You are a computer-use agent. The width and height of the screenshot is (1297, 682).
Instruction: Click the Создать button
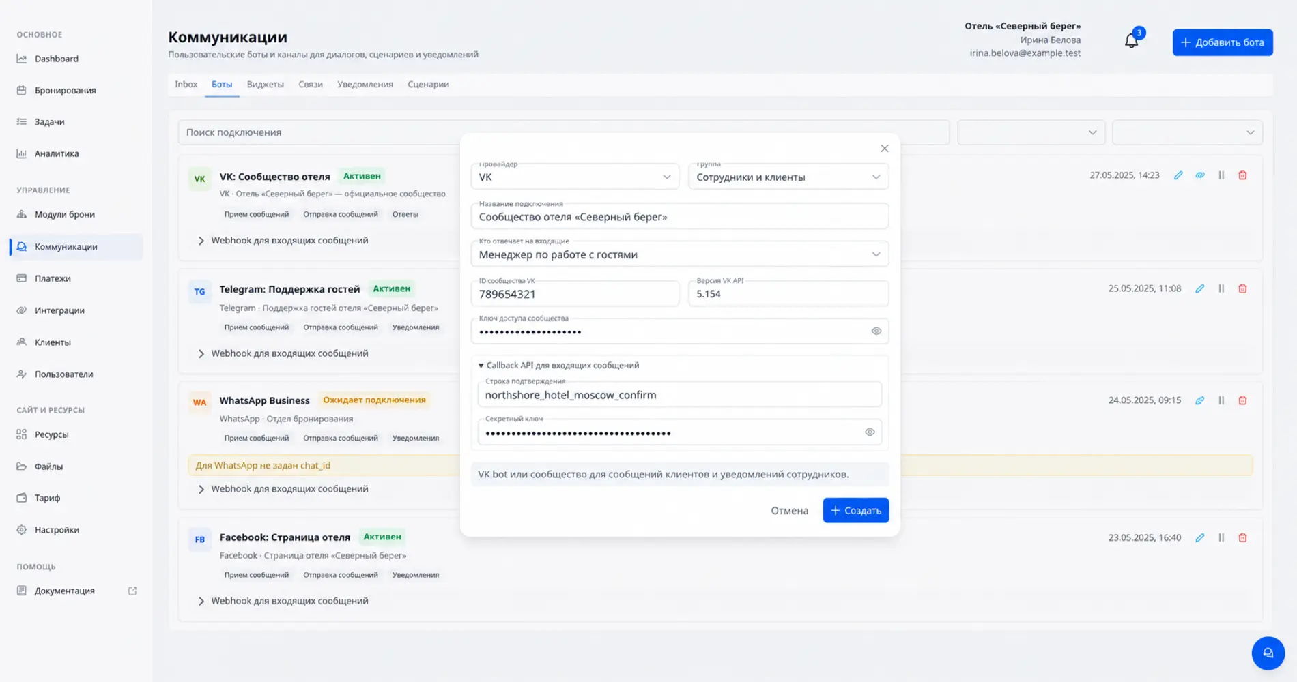click(x=855, y=510)
